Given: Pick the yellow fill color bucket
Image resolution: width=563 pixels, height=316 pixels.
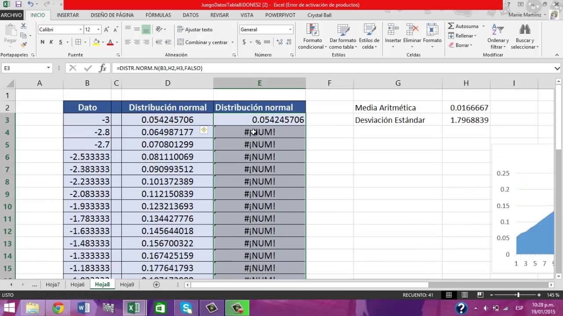Looking at the screenshot, I should tap(96, 42).
